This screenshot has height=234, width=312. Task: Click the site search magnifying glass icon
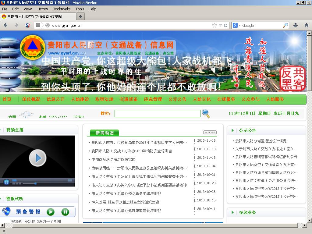206,114
